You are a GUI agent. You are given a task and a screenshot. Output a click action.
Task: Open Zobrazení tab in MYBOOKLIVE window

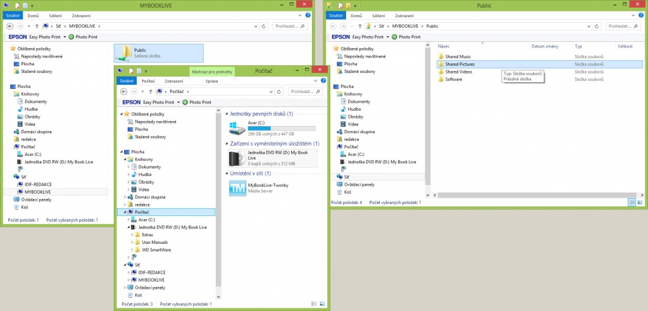(82, 16)
